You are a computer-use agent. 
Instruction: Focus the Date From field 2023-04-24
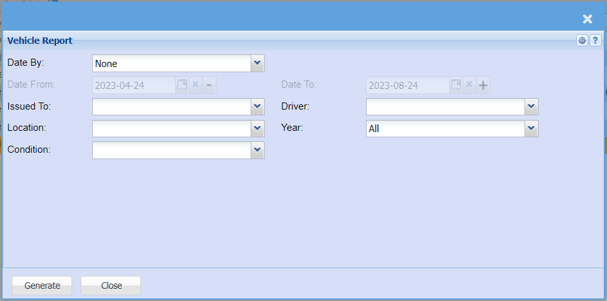coord(134,85)
